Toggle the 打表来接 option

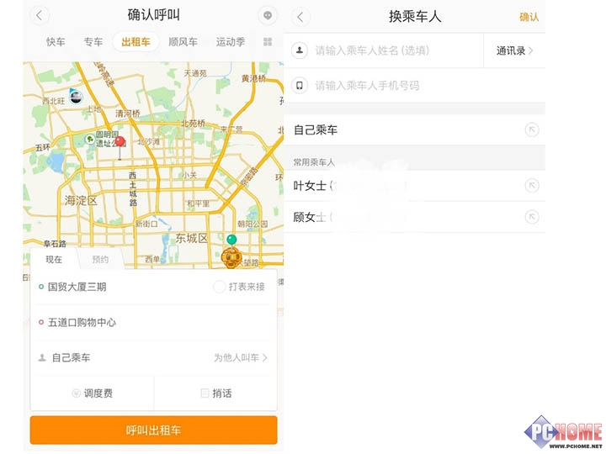[239, 287]
